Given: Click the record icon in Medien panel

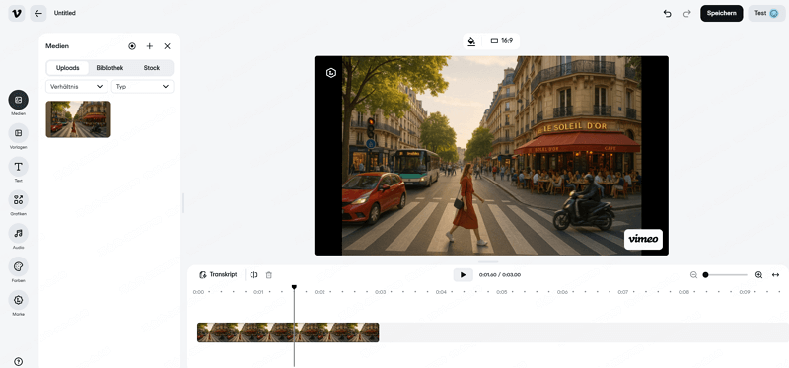Looking at the screenshot, I should point(132,46).
